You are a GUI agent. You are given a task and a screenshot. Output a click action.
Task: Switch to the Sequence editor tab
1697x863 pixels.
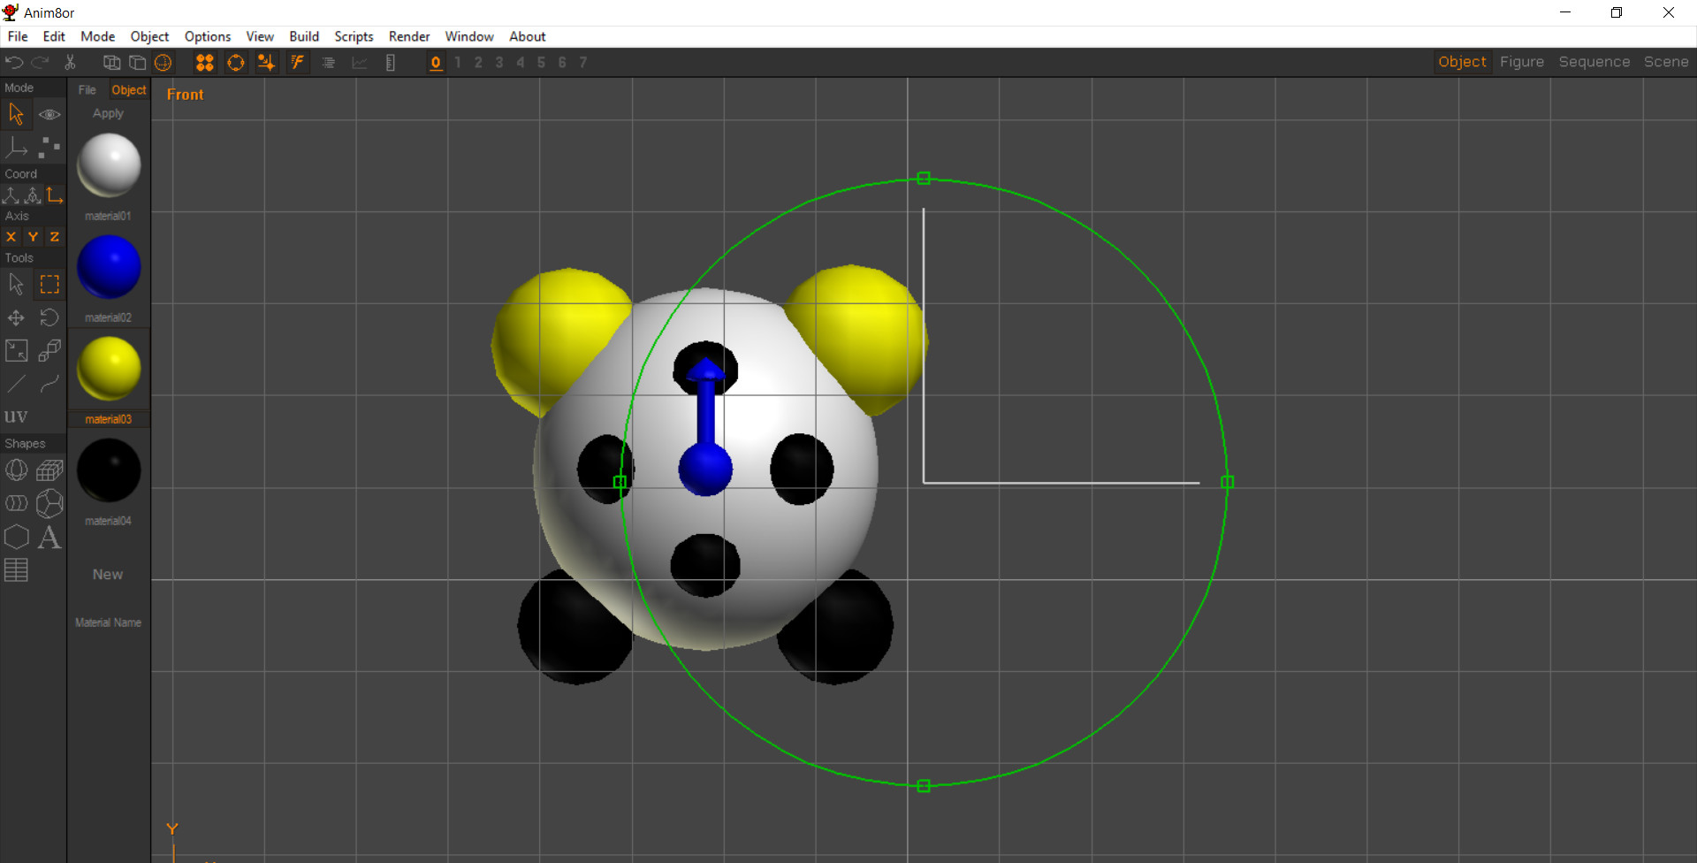pos(1594,62)
